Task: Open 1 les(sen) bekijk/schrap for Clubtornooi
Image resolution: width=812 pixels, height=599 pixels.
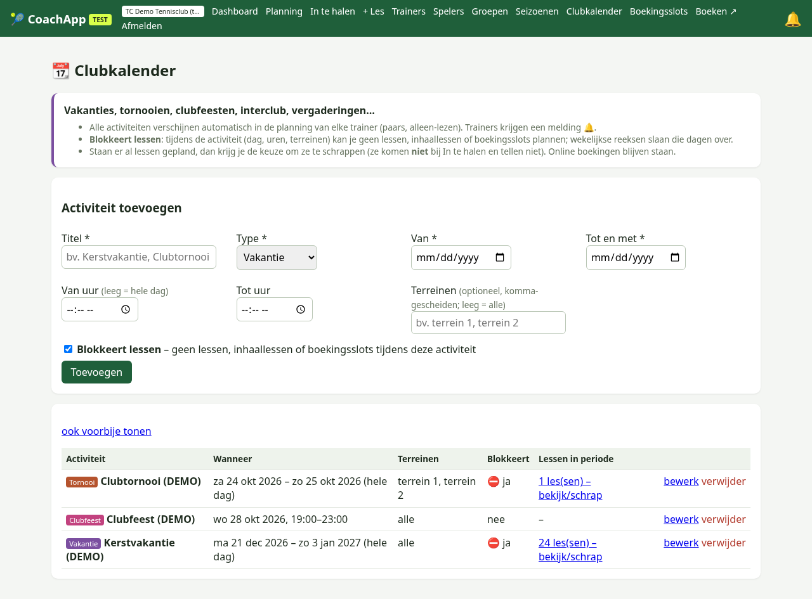Action: (570, 488)
